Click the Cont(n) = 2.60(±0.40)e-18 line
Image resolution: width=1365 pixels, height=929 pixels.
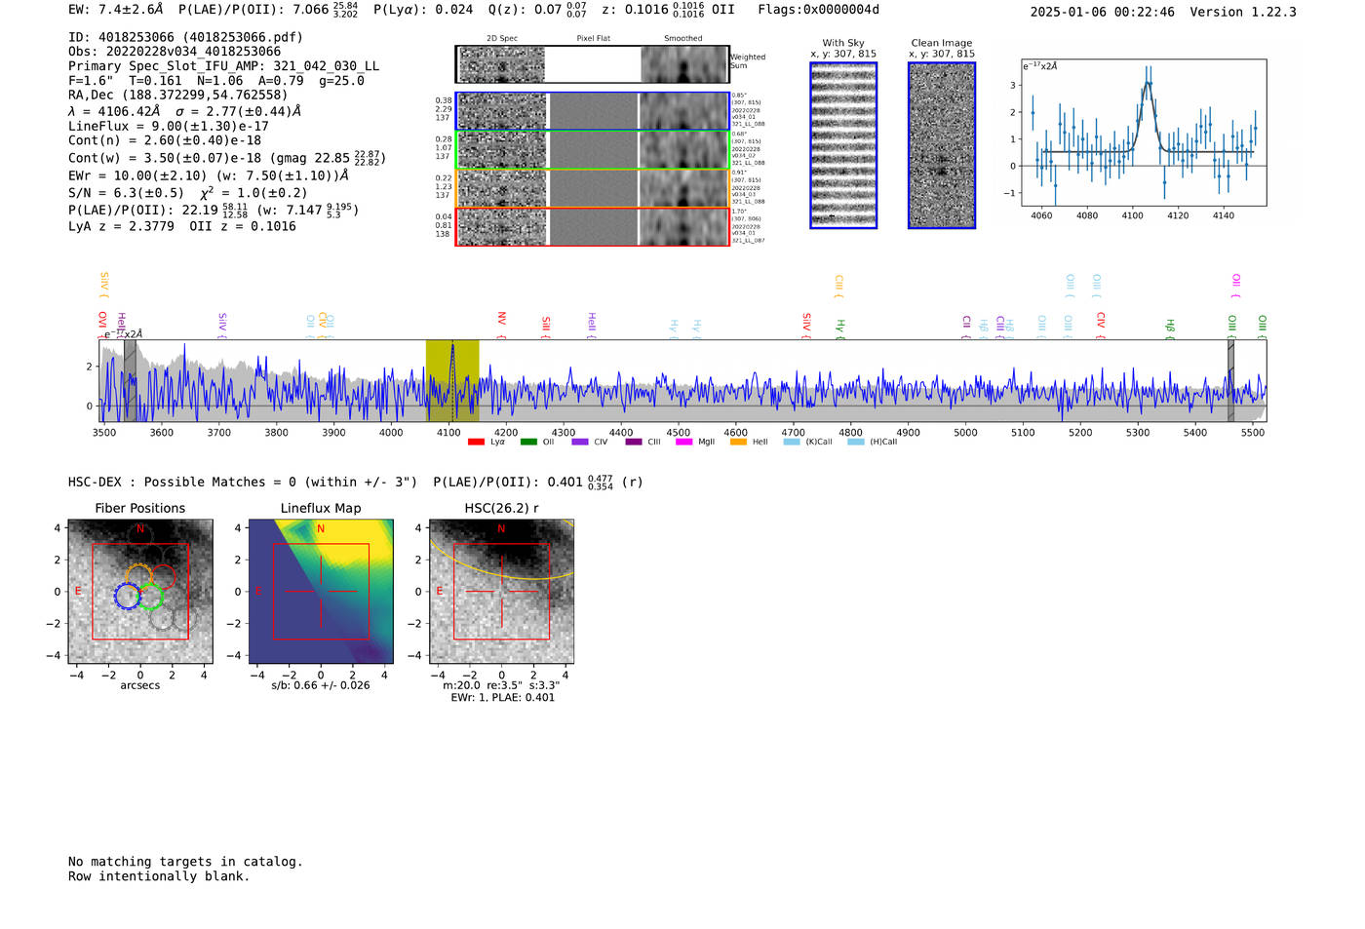[x=165, y=140]
